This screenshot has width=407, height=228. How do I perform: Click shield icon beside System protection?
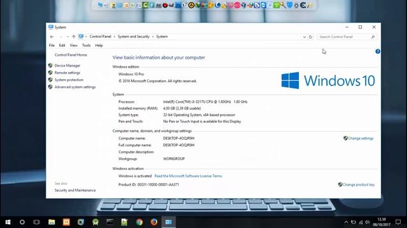pyautogui.click(x=50, y=80)
